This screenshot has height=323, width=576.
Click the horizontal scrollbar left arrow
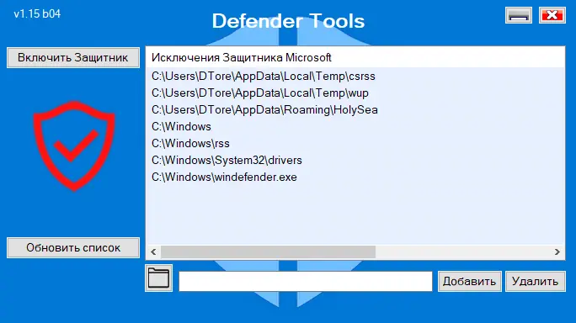pos(153,252)
